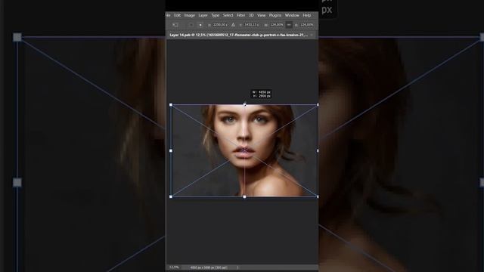Click the zoom level field showing 12,5%
The width and height of the screenshot is (484, 272).
click(x=174, y=267)
